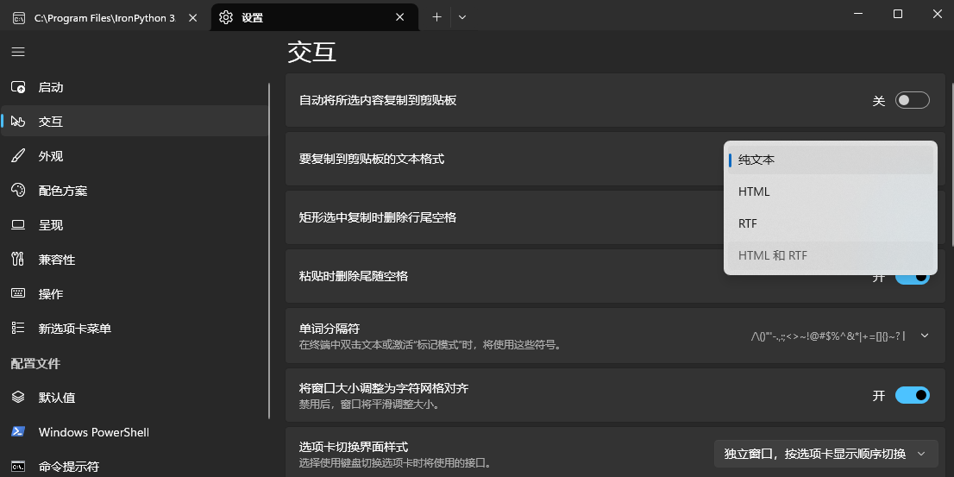Screen dimensions: 954x477
Task: Click the 呈现 (Rendering) monitor icon
Action: click(18, 225)
